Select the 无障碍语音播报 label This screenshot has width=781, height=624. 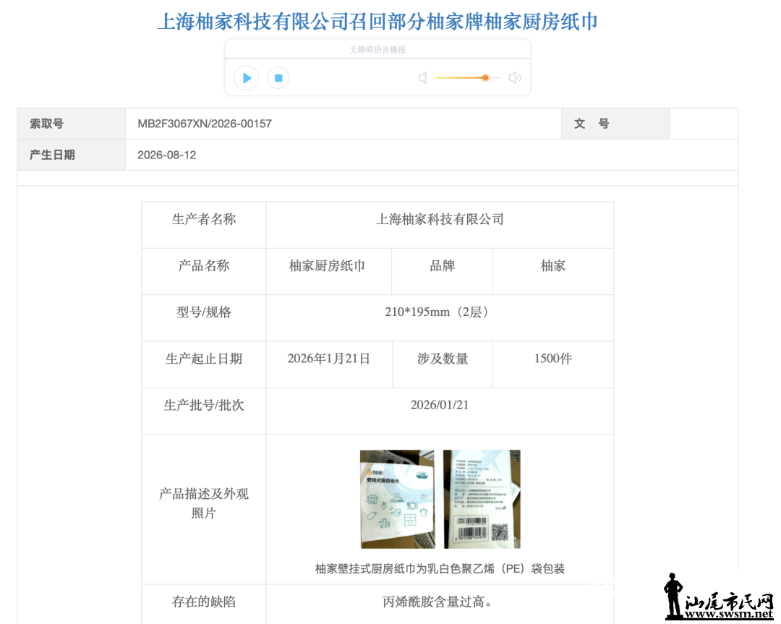point(377,50)
